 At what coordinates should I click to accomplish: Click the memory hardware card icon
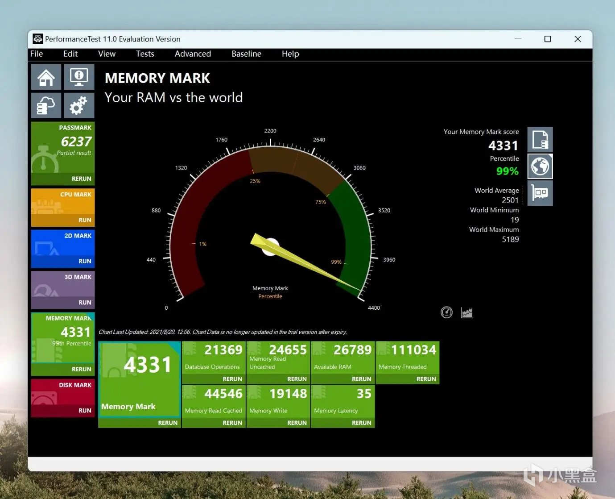[540, 193]
